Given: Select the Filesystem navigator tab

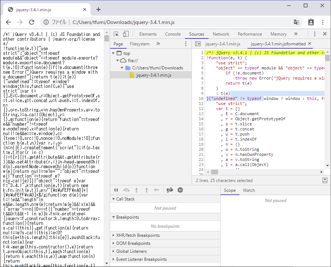Looking at the screenshot, I should pyautogui.click(x=140, y=44).
